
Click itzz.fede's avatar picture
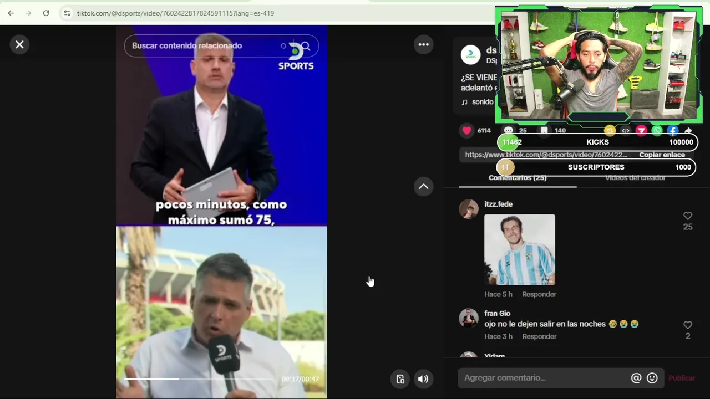[469, 209]
